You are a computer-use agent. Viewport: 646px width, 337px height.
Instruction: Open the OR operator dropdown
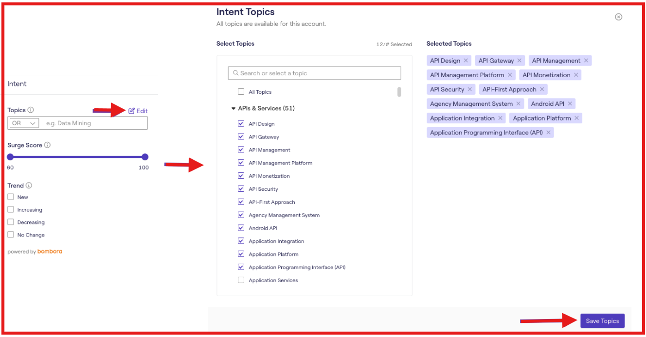point(24,123)
